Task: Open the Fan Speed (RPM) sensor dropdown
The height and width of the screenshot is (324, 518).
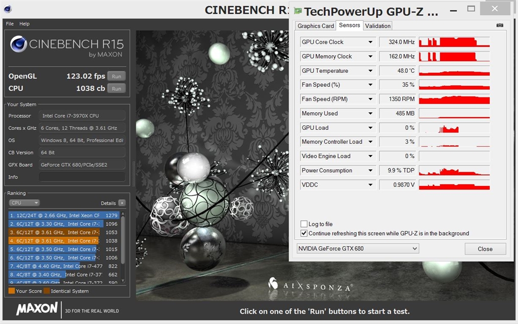Action: (x=370, y=99)
